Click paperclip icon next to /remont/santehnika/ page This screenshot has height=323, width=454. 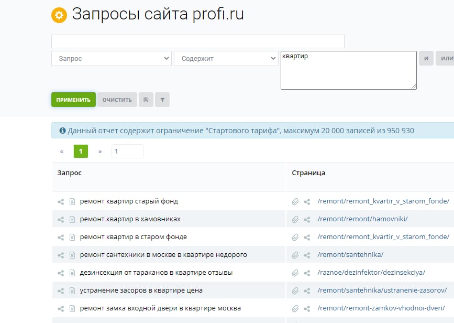pos(295,255)
